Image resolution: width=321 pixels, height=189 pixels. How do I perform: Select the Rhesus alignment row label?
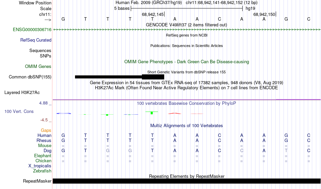pos(44,141)
